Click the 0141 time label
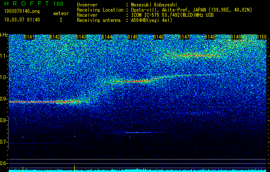Viewport: 270px width, 172px height. 29,37
